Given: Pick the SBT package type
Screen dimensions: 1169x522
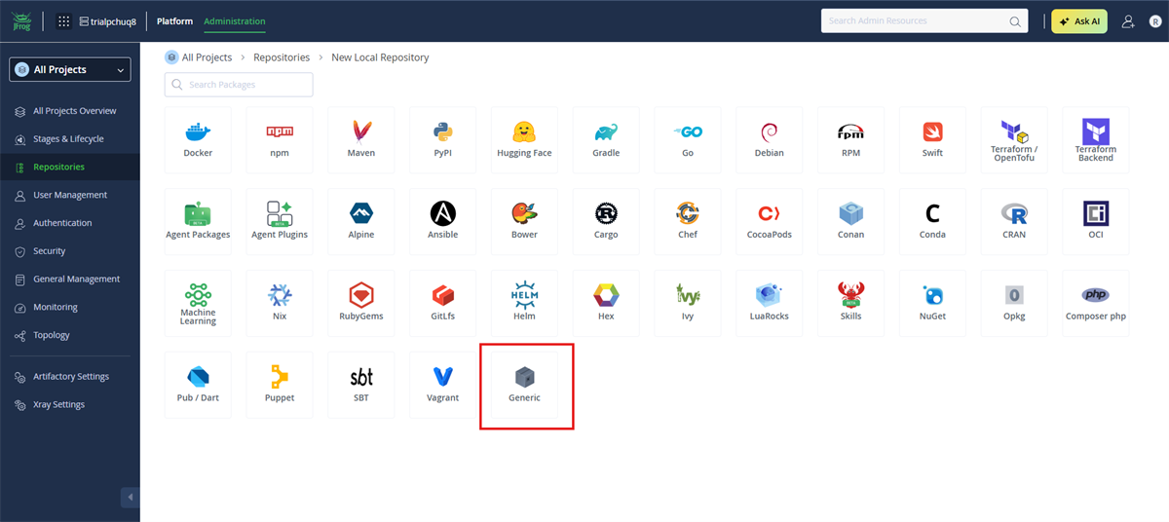Looking at the screenshot, I should [361, 386].
